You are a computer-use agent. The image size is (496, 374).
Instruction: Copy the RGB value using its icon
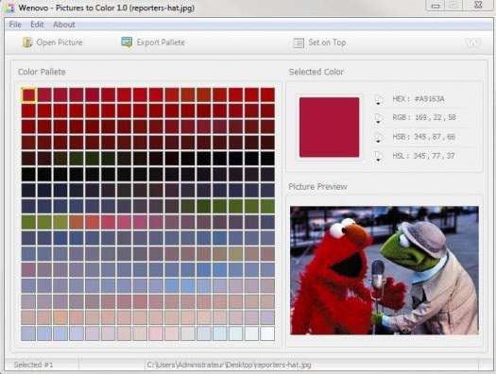(x=379, y=118)
